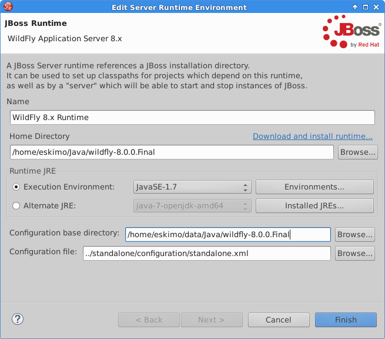The height and width of the screenshot is (339, 385).
Task: Click the Runtime JRE group label
Action: click(33, 171)
